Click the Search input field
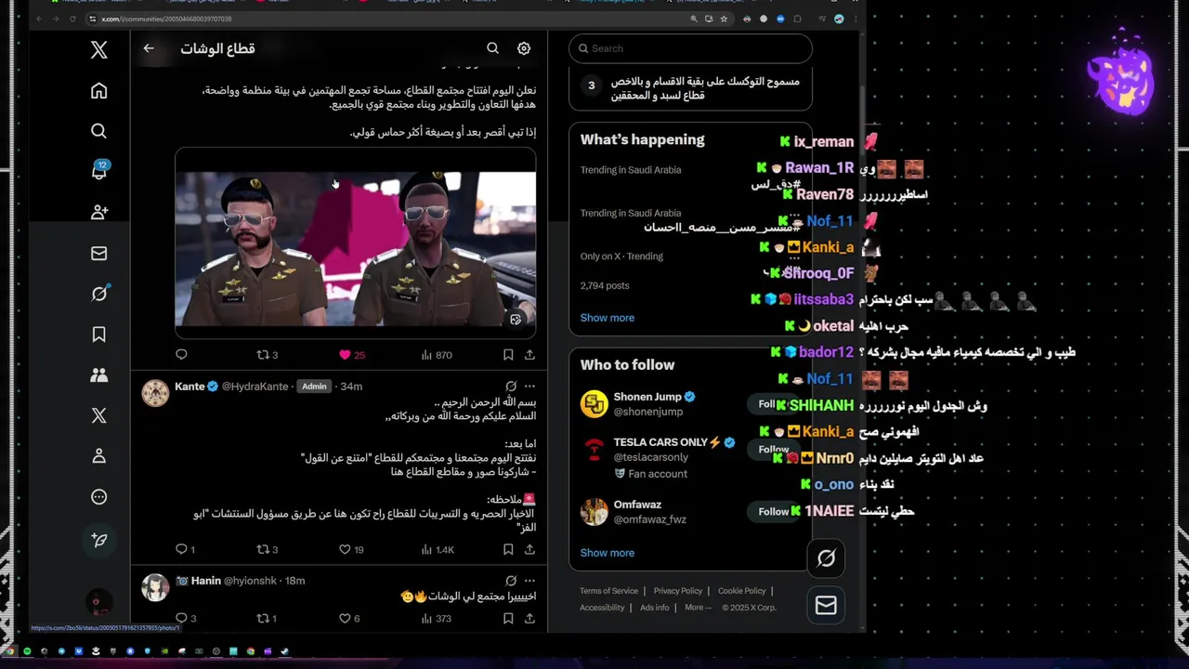This screenshot has height=669, width=1189. (x=690, y=48)
